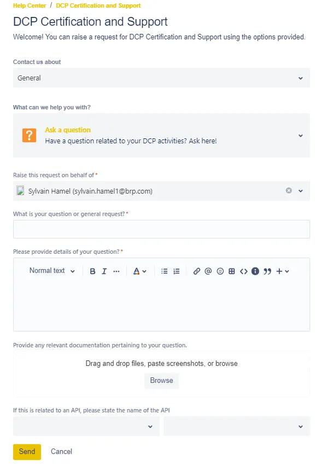
Task: Clear the Sylvain Hamel selection
Action: click(x=289, y=190)
